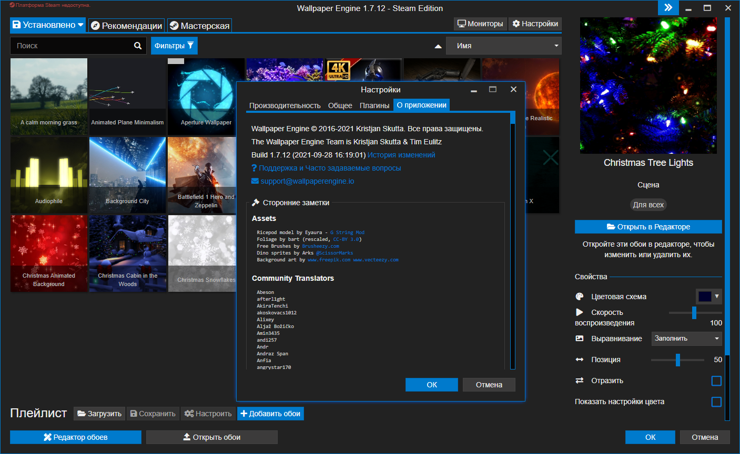Click playback speed slider handle
Viewport: 740px width, 454px height.
(x=694, y=313)
